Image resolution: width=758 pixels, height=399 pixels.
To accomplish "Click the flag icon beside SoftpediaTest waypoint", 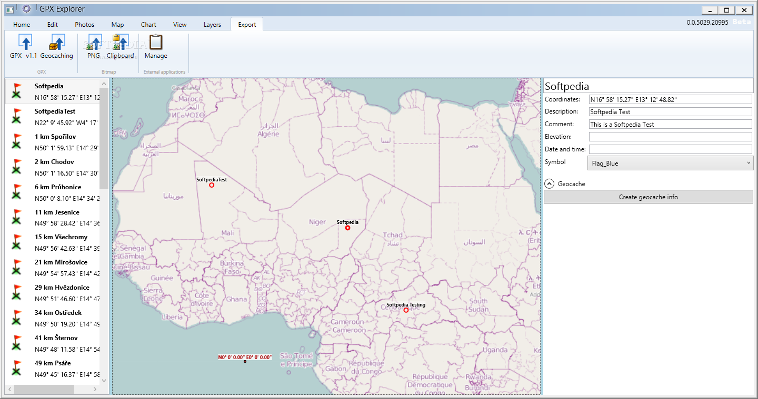I will 17,117.
